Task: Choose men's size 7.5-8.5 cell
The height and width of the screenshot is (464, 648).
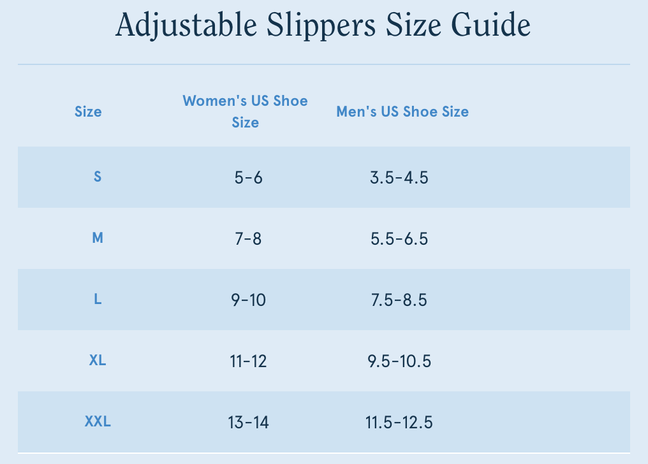Action: pyautogui.click(x=399, y=300)
